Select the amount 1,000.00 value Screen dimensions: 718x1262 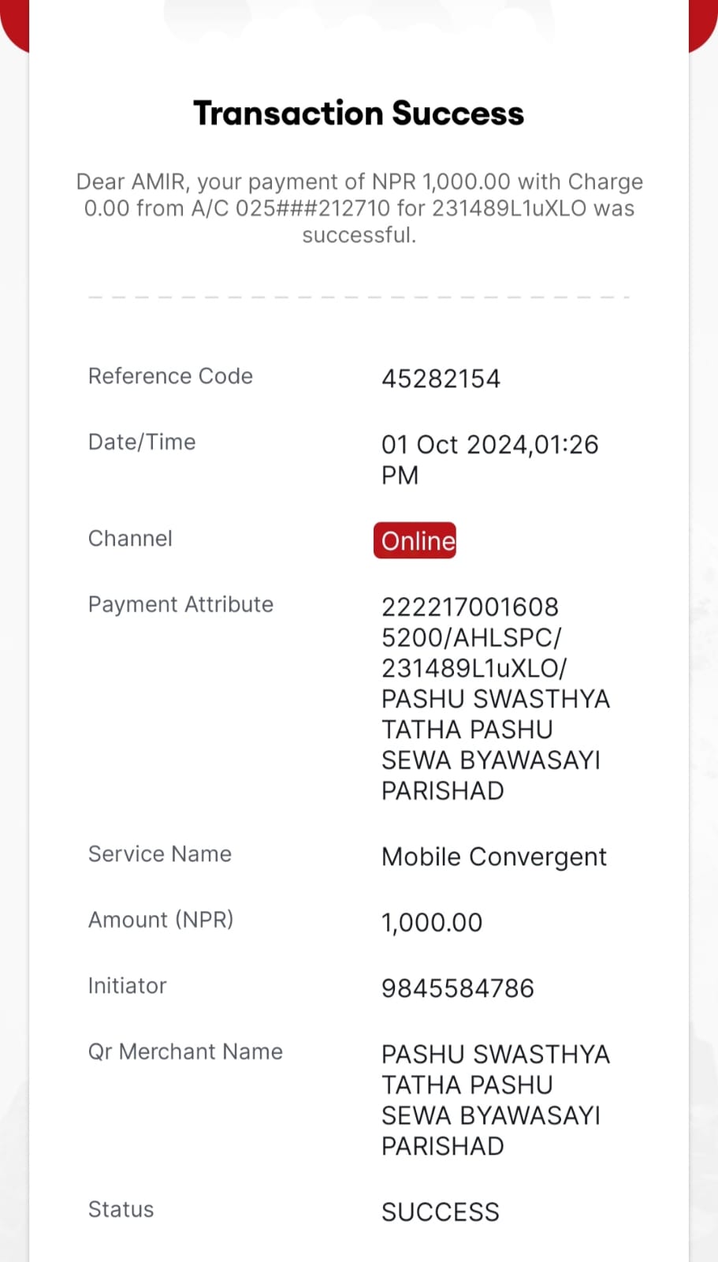[432, 922]
